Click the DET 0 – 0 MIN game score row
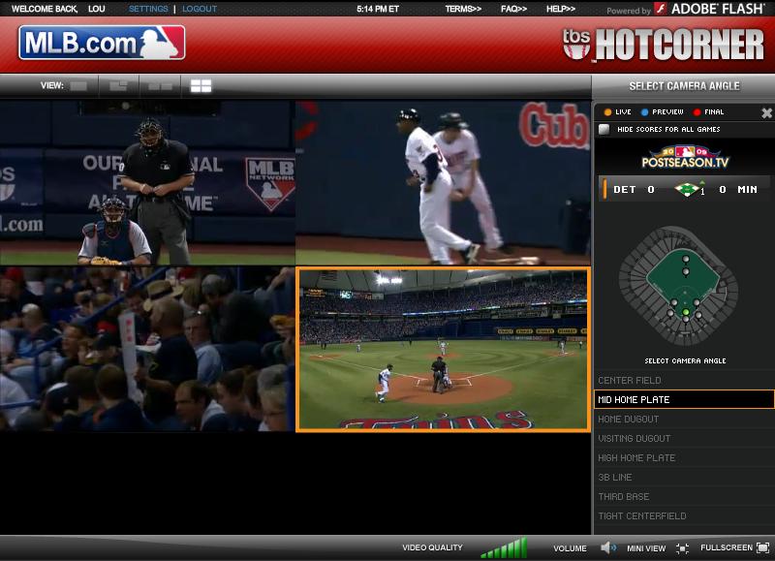The image size is (775, 561). 685,189
